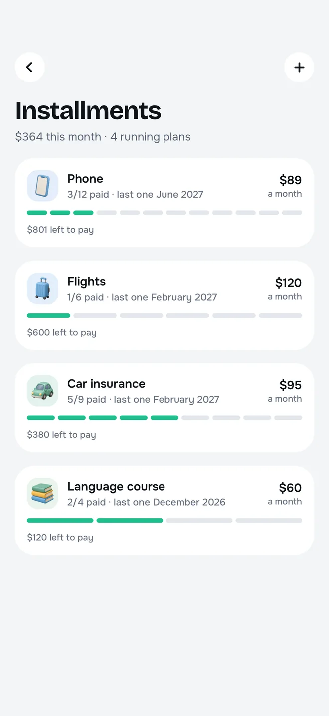Viewport: 329px width, 716px height.
Task: Tap the $120 a month amount
Action: click(285, 289)
